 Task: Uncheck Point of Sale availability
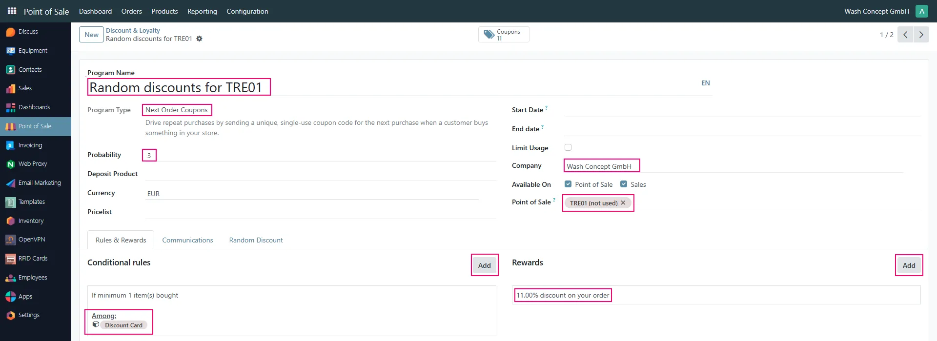(x=568, y=184)
